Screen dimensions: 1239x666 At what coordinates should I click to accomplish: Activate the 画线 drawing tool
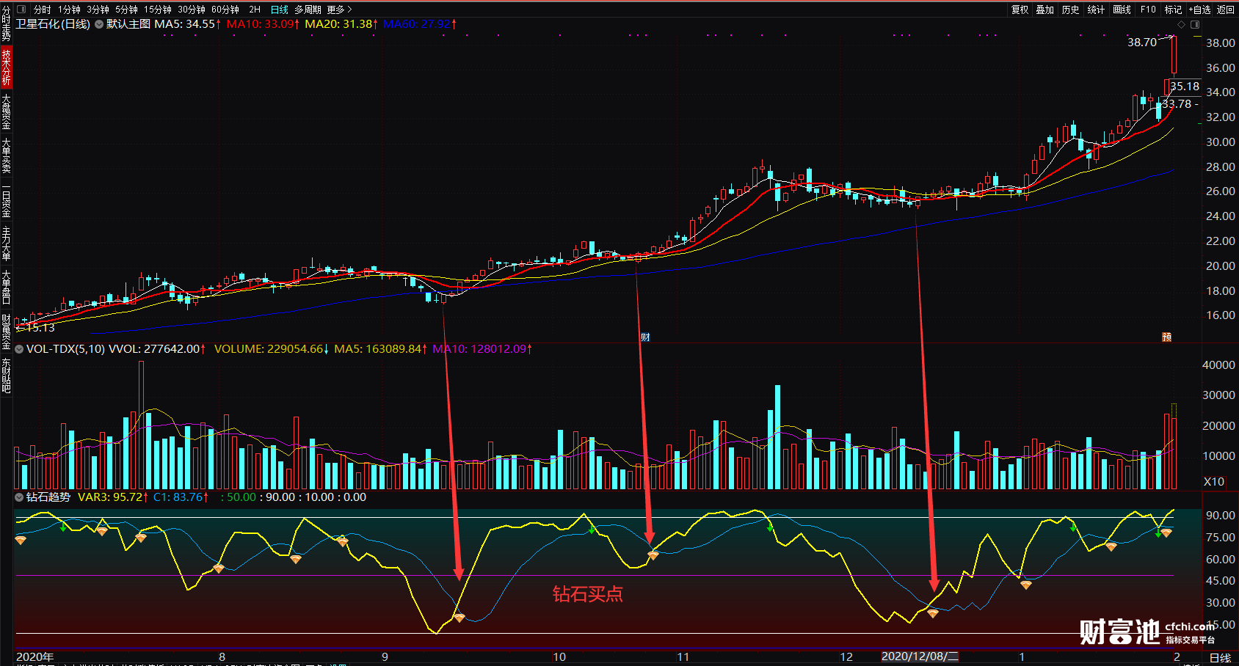1122,10
